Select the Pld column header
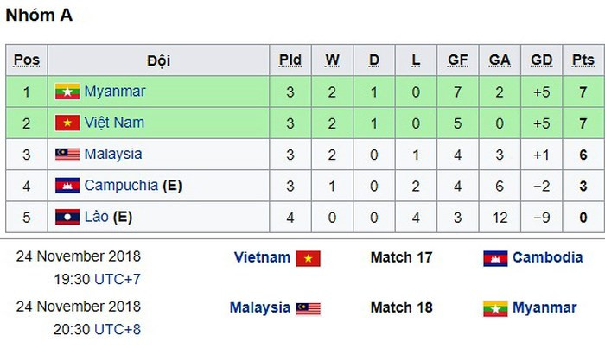 click(290, 60)
